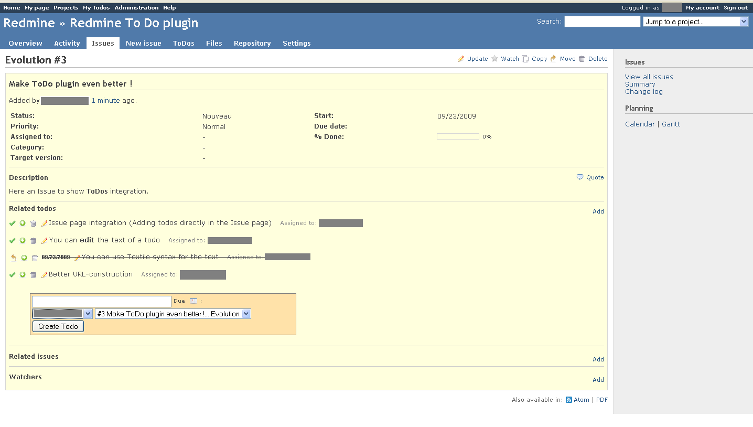Click the Update pencil icon
Screen dimensions: 753x427
tap(461, 59)
